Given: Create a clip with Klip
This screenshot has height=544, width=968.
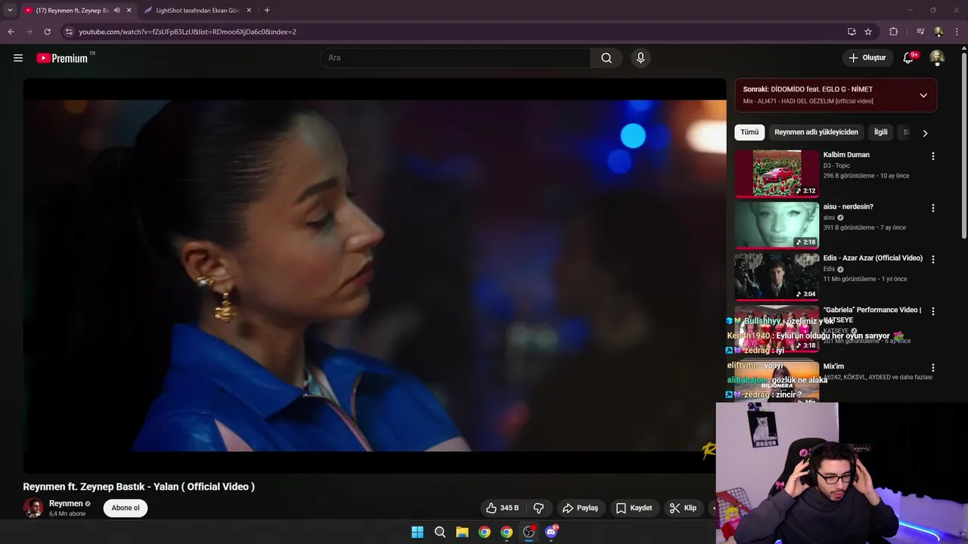Looking at the screenshot, I should pyautogui.click(x=683, y=508).
